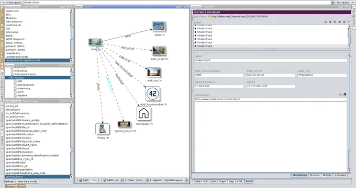Click the Homepage house node icon
The width and height of the screenshot is (356, 188).
point(144,113)
